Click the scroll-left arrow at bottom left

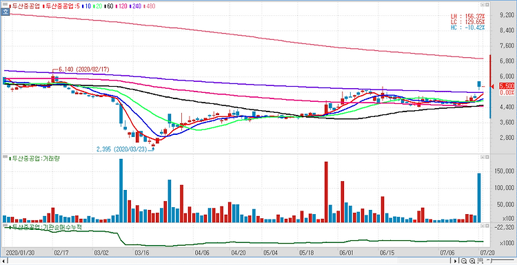pyautogui.click(x=3, y=261)
